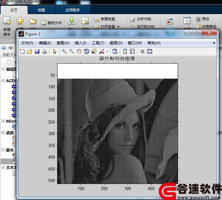Insert a legend using the toolbar icon
The image size is (222, 200).
tap(132, 51)
